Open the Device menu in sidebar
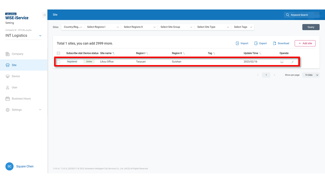The width and height of the screenshot is (325, 183). (16, 76)
